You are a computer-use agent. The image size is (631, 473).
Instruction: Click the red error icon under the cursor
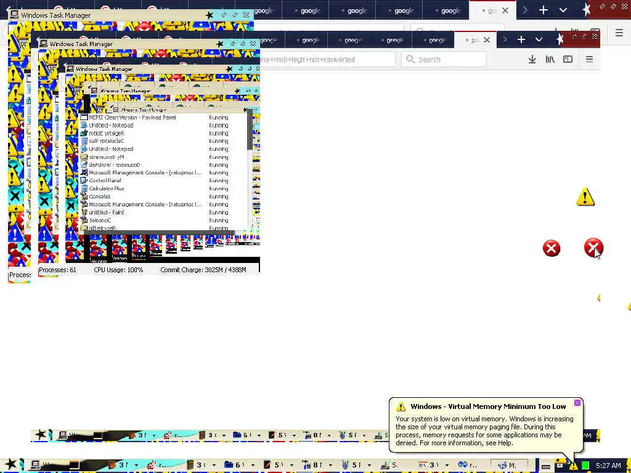593,248
